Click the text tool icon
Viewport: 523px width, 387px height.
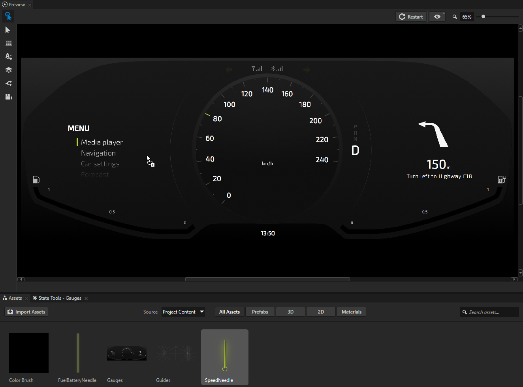pyautogui.click(x=8, y=56)
